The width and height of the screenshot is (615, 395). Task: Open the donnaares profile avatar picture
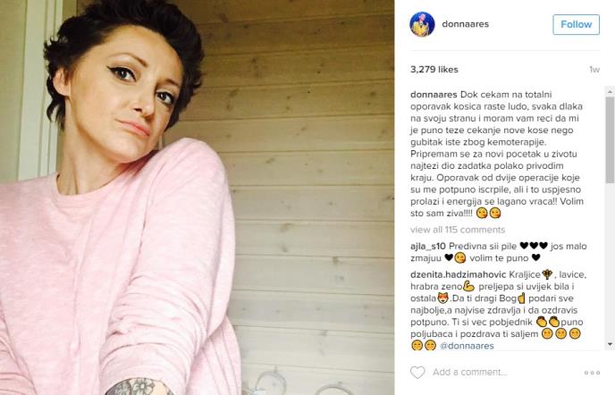click(423, 24)
